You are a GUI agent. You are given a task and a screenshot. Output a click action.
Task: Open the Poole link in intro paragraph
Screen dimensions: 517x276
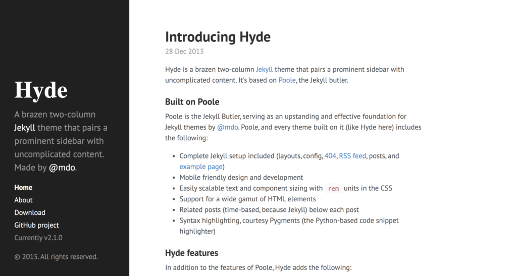(287, 80)
